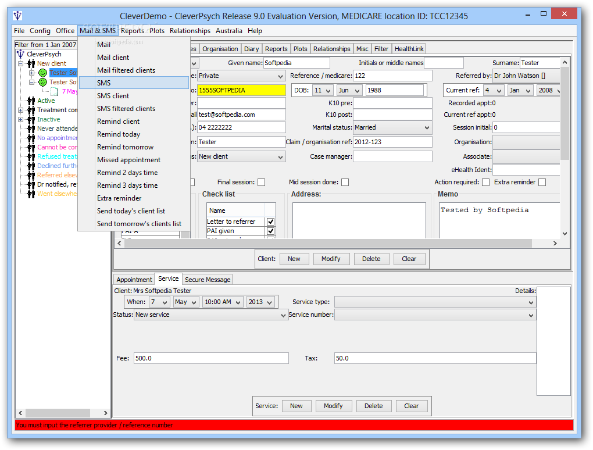Click the Client Clear button
The image size is (593, 450).
point(409,259)
